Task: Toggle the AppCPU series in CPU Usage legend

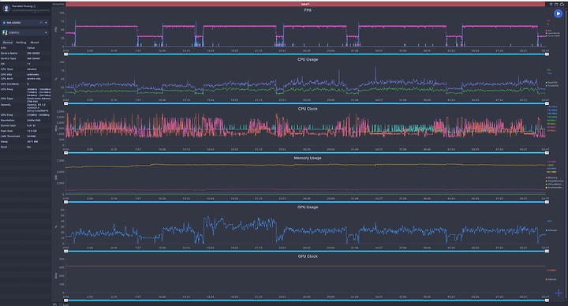Action: tap(552, 83)
